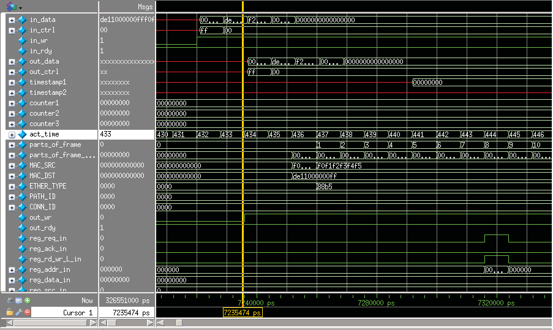Click the reg_req_in signal diamond icon

[22, 238]
